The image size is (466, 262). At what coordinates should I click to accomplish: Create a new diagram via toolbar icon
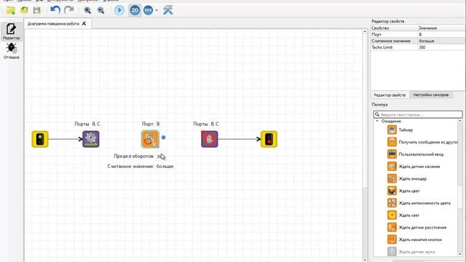click(x=11, y=10)
